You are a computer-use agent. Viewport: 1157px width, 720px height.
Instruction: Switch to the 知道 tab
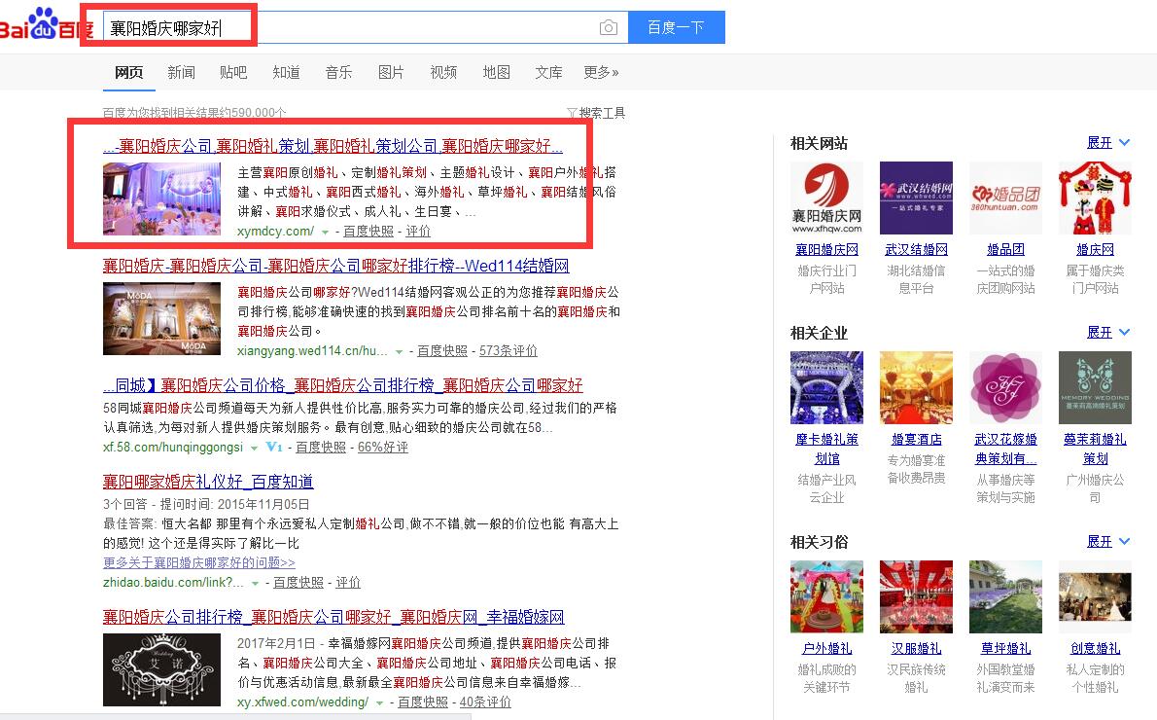pyautogui.click(x=286, y=72)
